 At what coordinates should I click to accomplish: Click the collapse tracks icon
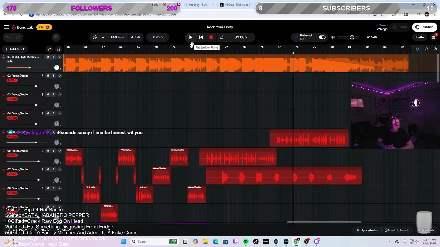58,49
